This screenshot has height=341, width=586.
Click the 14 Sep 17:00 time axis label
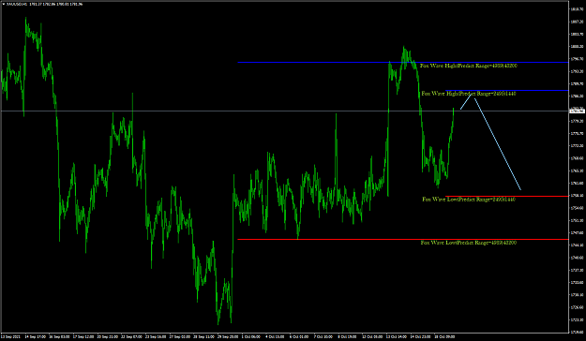click(35, 336)
